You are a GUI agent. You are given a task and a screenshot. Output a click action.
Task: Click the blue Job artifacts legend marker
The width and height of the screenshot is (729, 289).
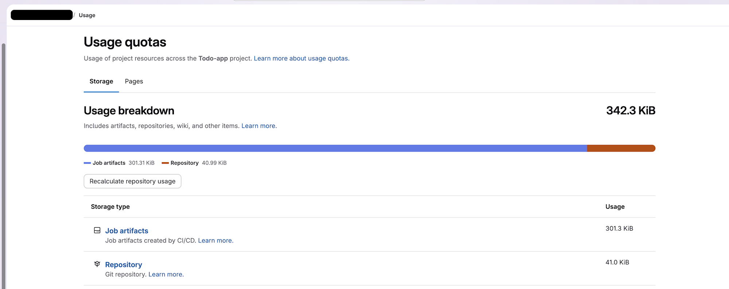coord(87,163)
